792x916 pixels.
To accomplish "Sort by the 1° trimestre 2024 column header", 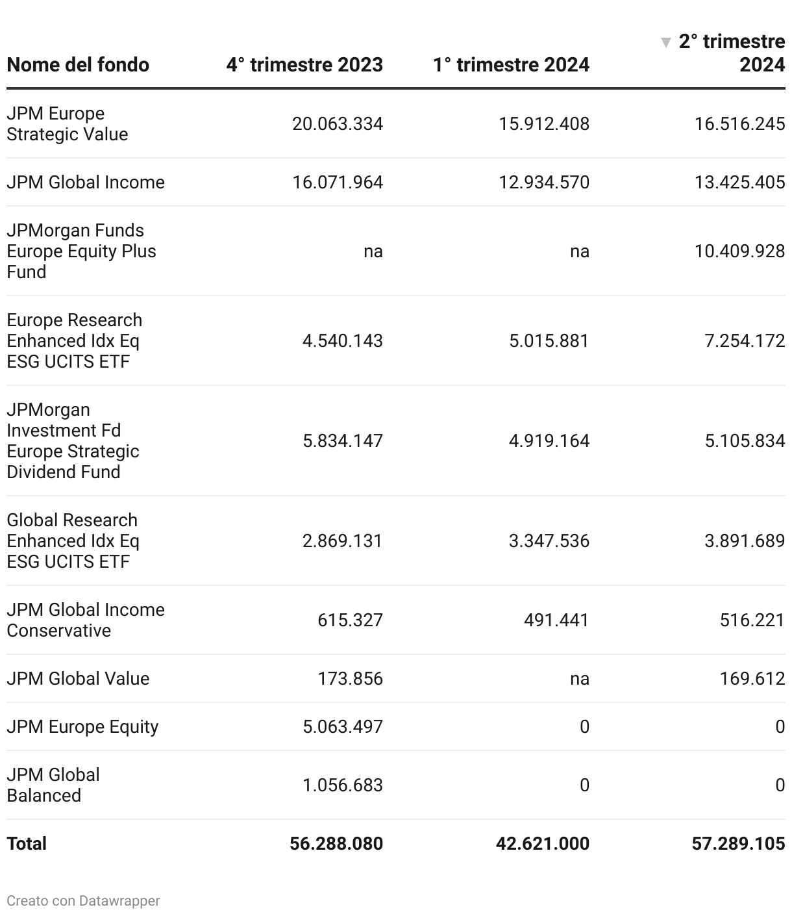I will 512,65.
